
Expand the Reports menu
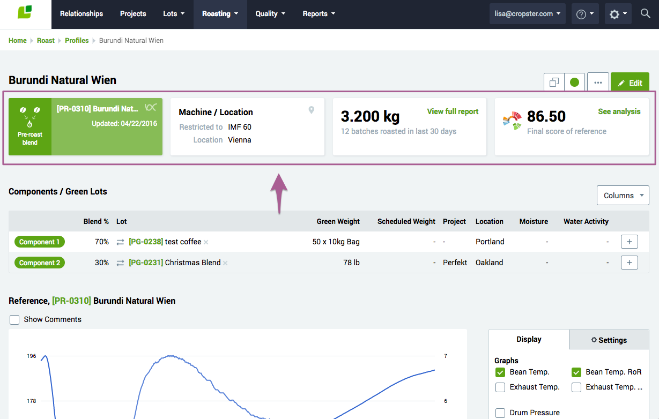319,14
